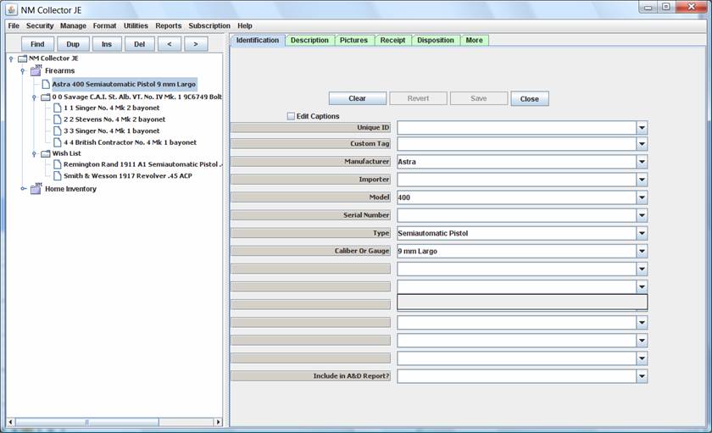Click the Firearms folder icon in tree
Image resolution: width=712 pixels, height=433 pixels.
coord(36,71)
